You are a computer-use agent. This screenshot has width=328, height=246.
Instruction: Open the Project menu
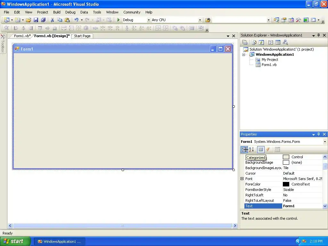coord(43,12)
